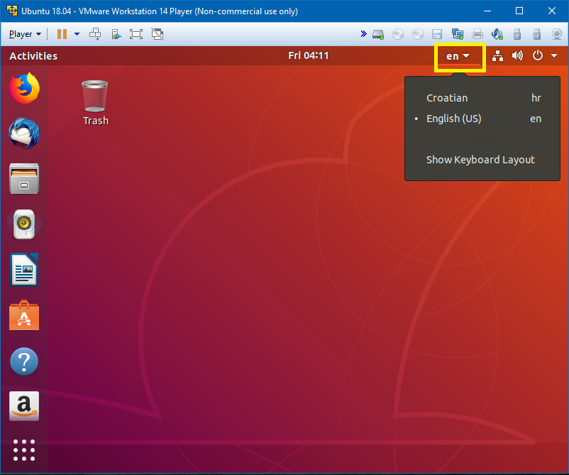Launch Thunderbird Mail from the dock
The image size is (569, 475).
(x=24, y=133)
